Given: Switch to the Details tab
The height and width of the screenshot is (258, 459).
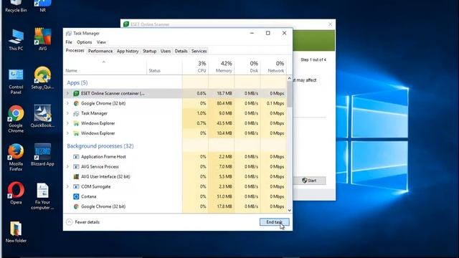Looking at the screenshot, I should point(181,51).
